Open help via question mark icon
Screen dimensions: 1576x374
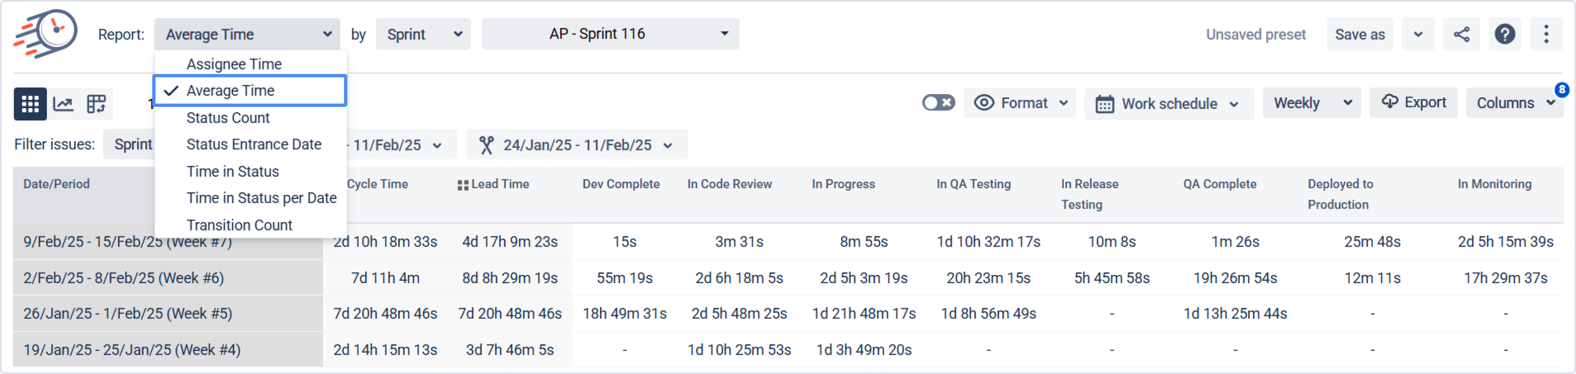tap(1504, 34)
